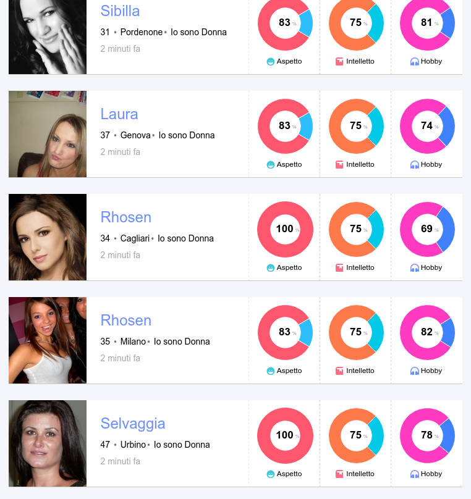471x499 pixels.
Task: Open Selvaggia's profile name link
Action: coord(133,424)
